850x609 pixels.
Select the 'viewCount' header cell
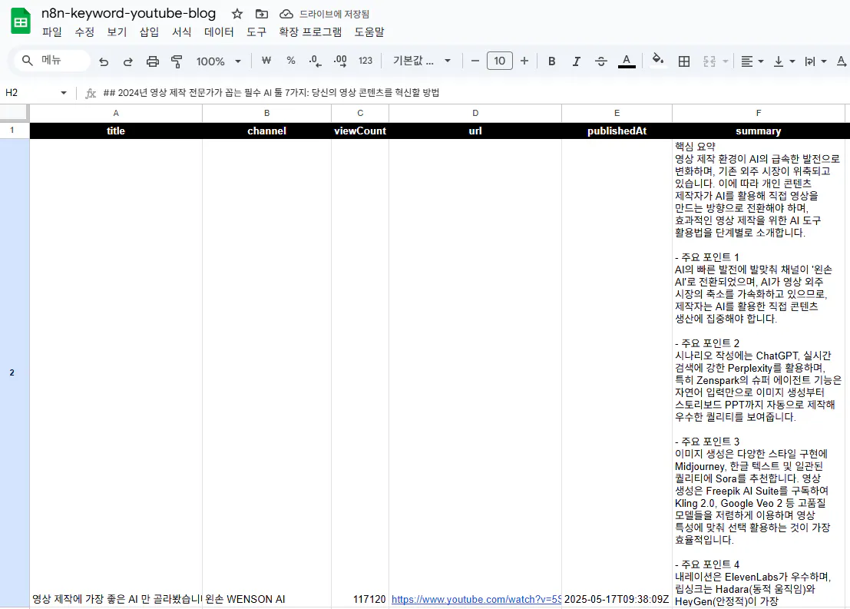tap(360, 131)
